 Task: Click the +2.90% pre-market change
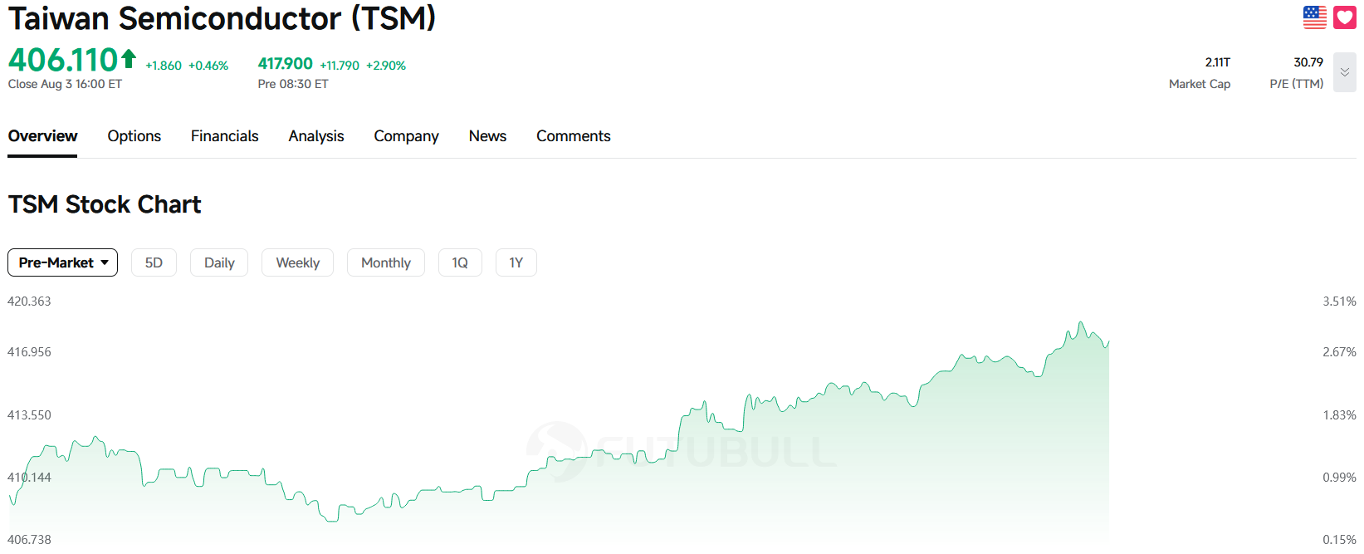click(x=386, y=66)
